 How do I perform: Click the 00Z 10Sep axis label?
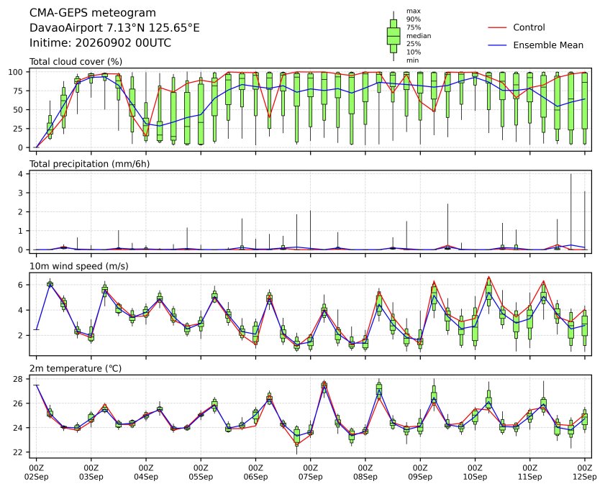[x=475, y=472]
